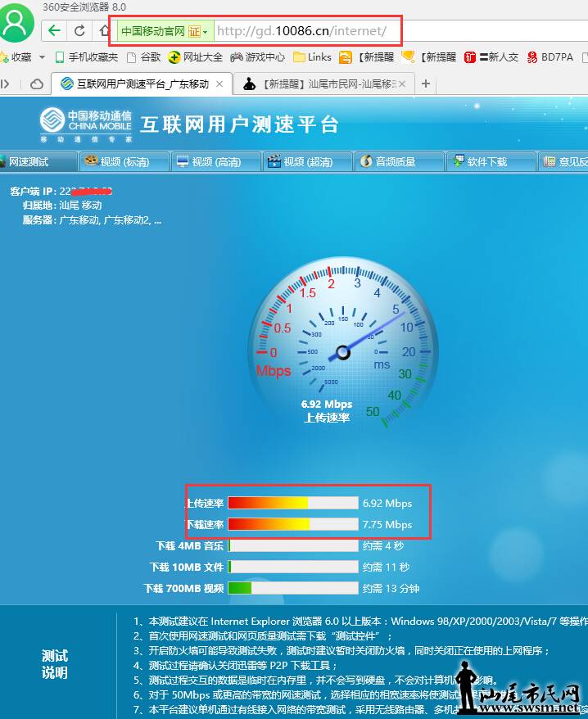Click the 下载速率 progress bar

tap(292, 524)
